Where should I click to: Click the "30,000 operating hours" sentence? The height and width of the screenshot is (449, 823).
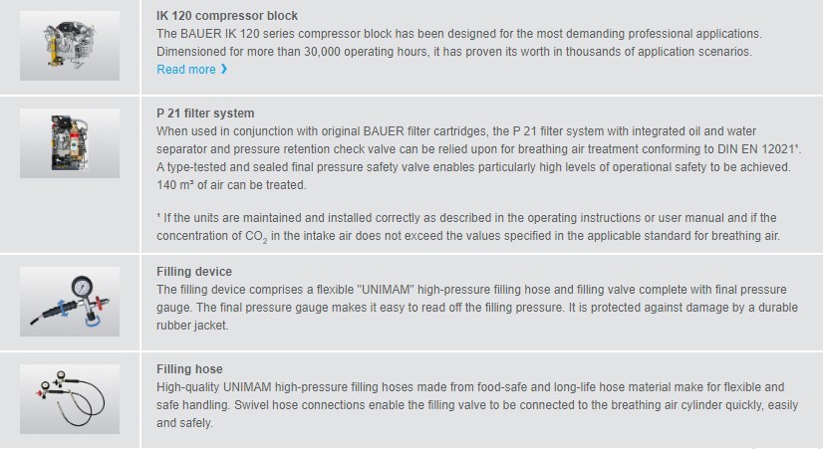[454, 52]
